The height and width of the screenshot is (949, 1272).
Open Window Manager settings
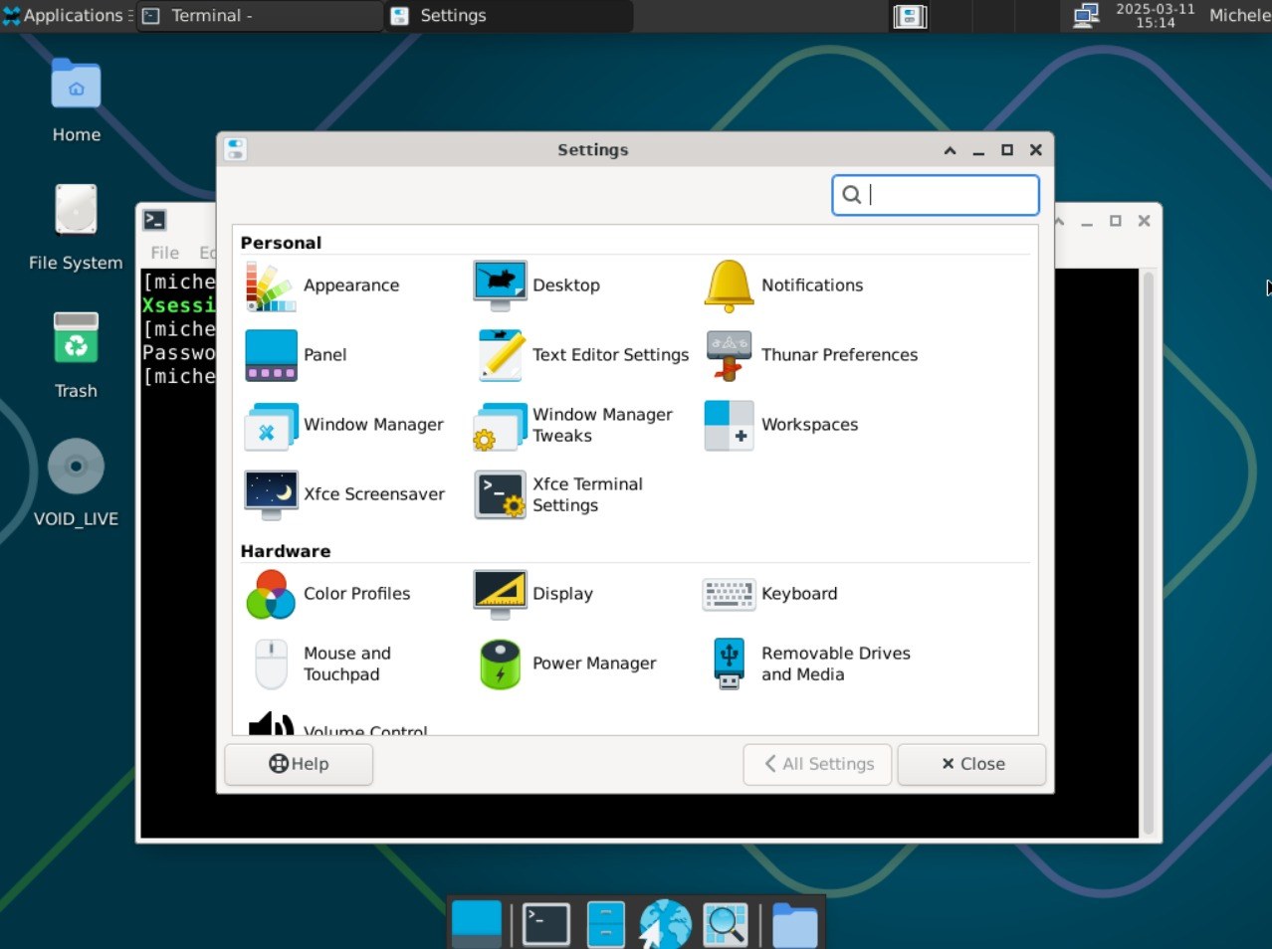[x=344, y=425]
